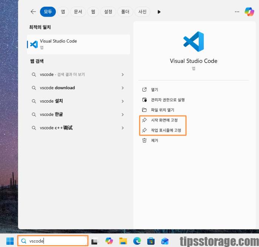Switch to the 앱 filter tab
The image size is (259, 247).
click(63, 12)
